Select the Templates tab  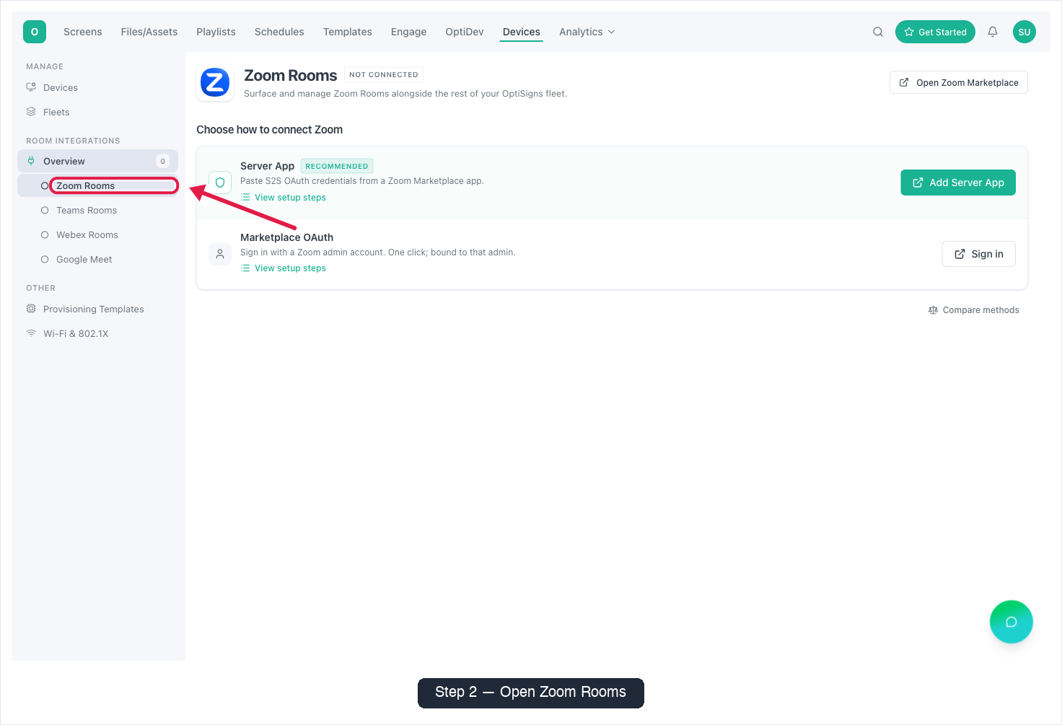tap(348, 32)
